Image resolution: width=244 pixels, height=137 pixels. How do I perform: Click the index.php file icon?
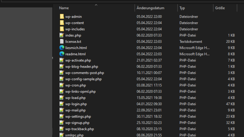point(62,35)
